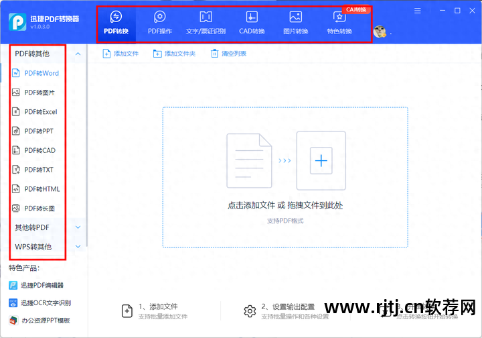Expand the 其他转PDF section
Image resolution: width=482 pixels, height=338 pixels.
(78, 227)
